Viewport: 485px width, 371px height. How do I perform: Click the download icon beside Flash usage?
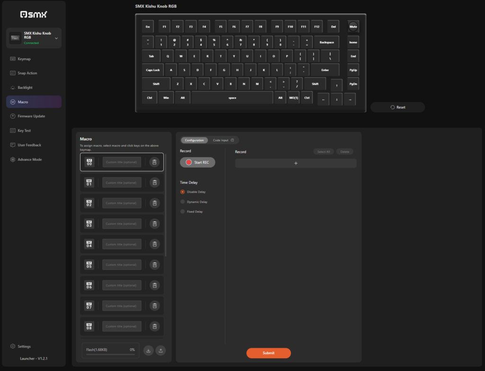click(x=148, y=351)
